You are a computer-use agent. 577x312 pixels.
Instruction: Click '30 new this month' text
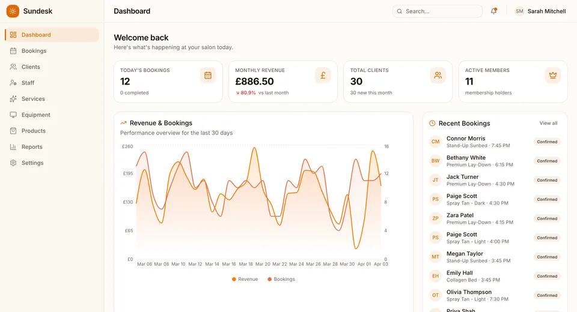tap(371, 92)
